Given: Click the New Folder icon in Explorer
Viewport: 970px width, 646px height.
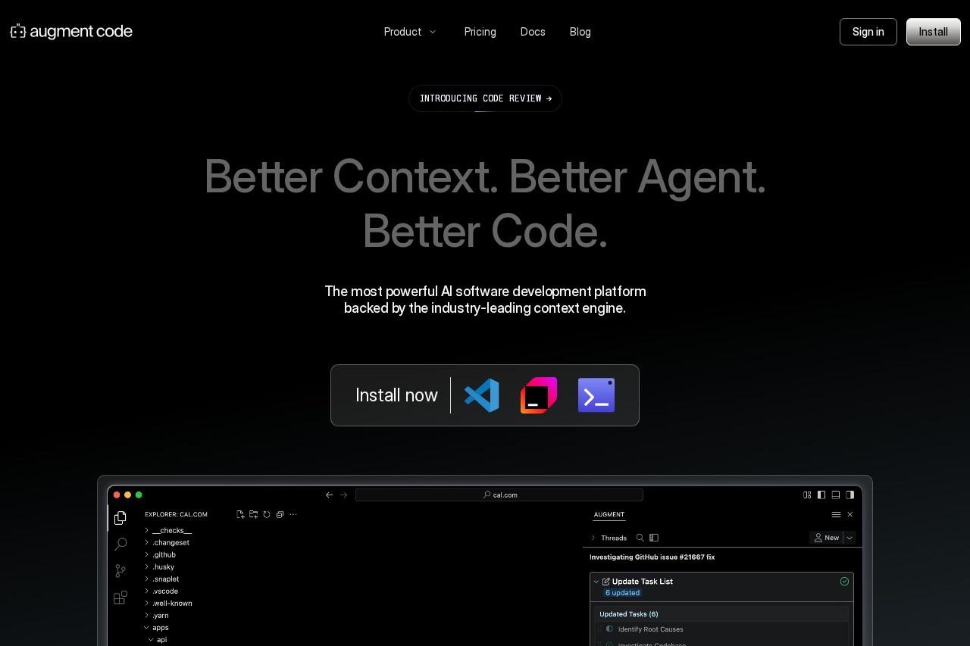Looking at the screenshot, I should (x=253, y=514).
